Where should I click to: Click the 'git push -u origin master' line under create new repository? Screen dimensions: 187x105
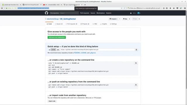58,73
